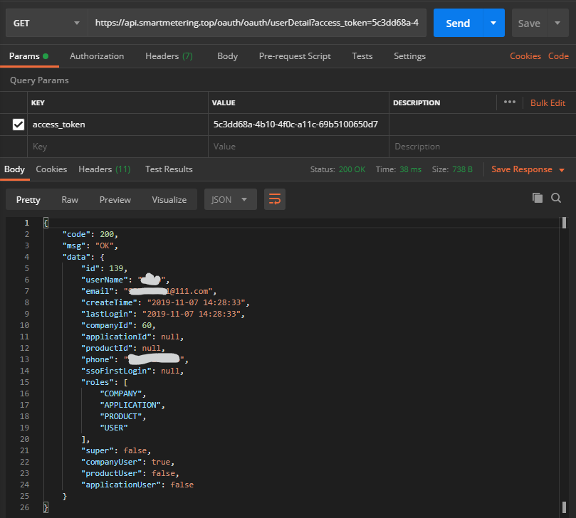Click the "roles": [ line
Image resolution: width=576 pixels, height=518 pixels.
click(105, 382)
